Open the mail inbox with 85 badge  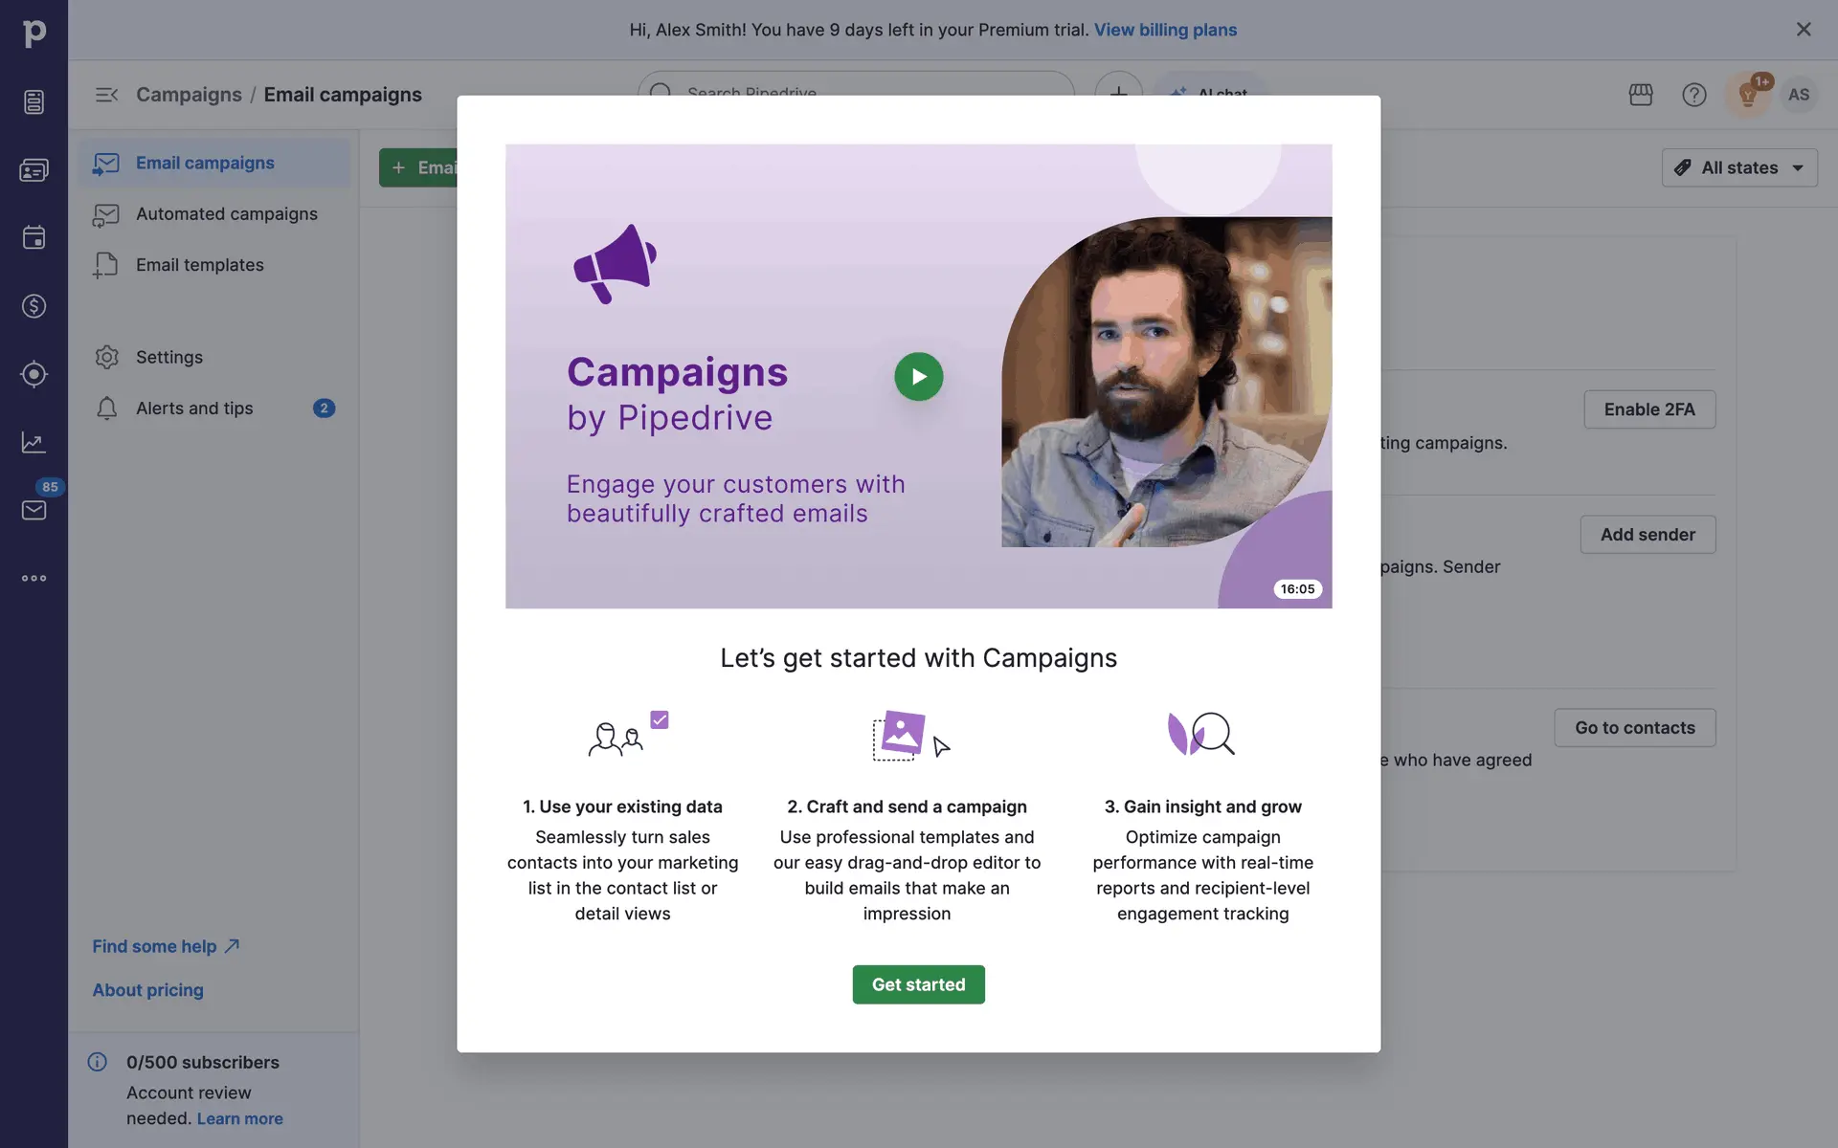pyautogui.click(x=34, y=510)
